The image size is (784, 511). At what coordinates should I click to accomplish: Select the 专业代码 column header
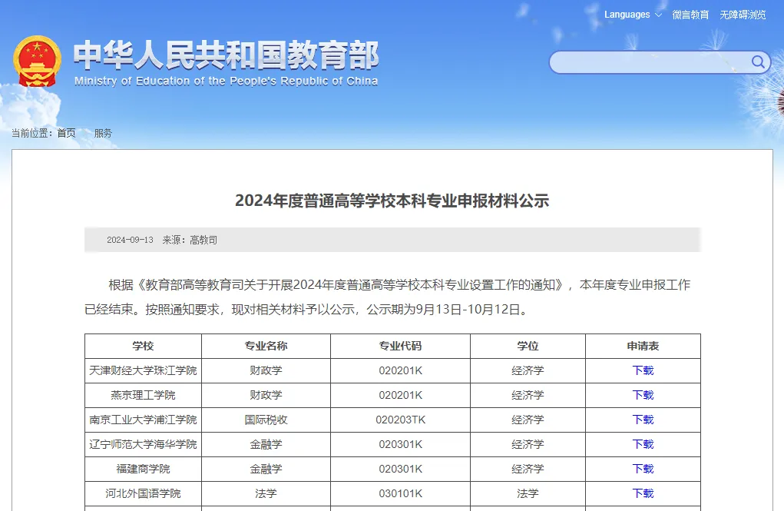pyautogui.click(x=401, y=346)
